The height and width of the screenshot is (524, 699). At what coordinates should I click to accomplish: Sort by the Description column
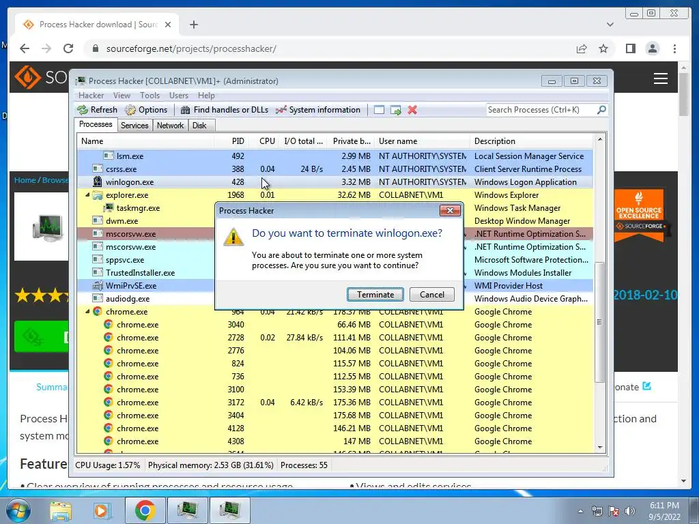point(532,141)
